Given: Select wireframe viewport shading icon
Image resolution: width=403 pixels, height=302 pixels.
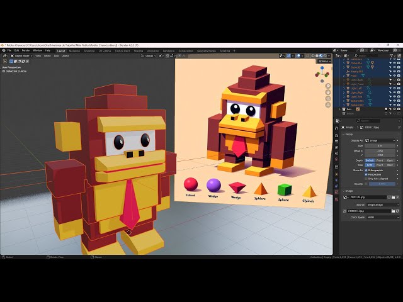Looking at the screenshot, I should 313,56.
